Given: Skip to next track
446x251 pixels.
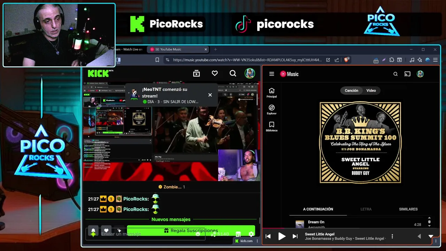Looking at the screenshot, I should [295, 236].
